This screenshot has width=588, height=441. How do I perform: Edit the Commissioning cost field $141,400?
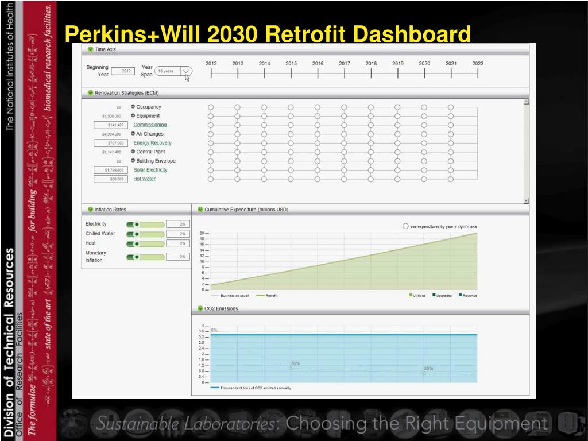click(111, 125)
